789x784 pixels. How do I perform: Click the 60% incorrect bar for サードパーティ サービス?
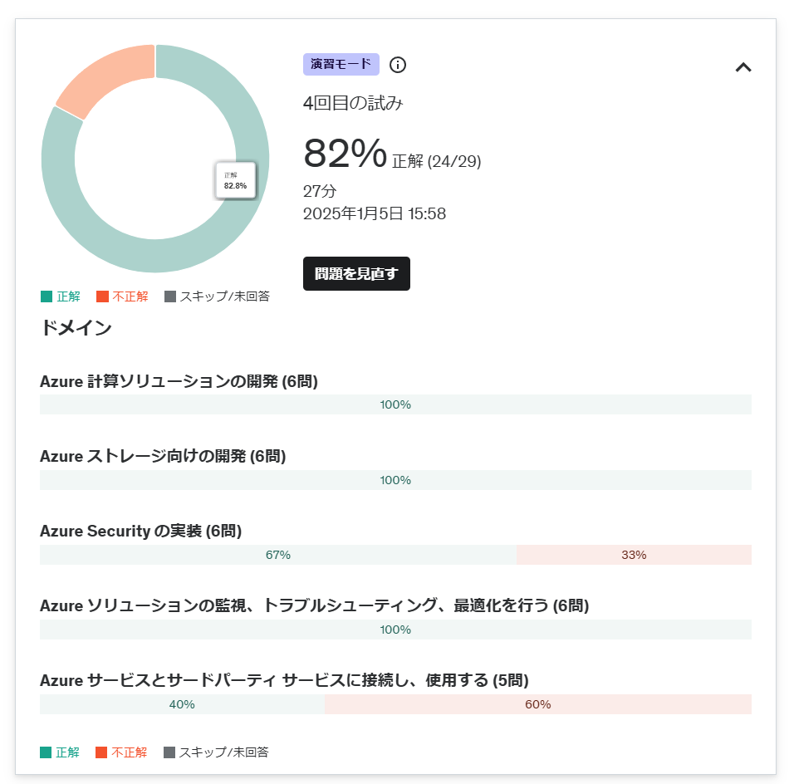pos(538,704)
